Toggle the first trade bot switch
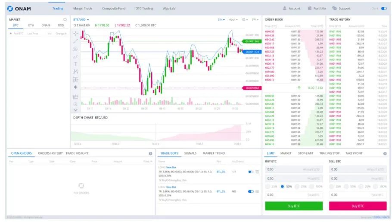This screenshot has width=392, height=222. tap(251, 172)
